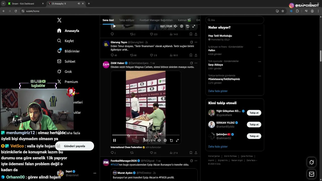Open the floating messages button
The width and height of the screenshot is (322, 181).
312,174
